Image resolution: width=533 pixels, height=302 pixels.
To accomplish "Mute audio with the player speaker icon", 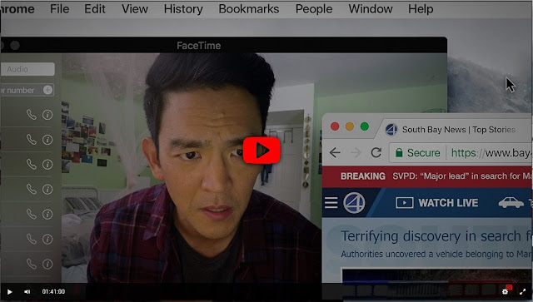I will pyautogui.click(x=27, y=292).
